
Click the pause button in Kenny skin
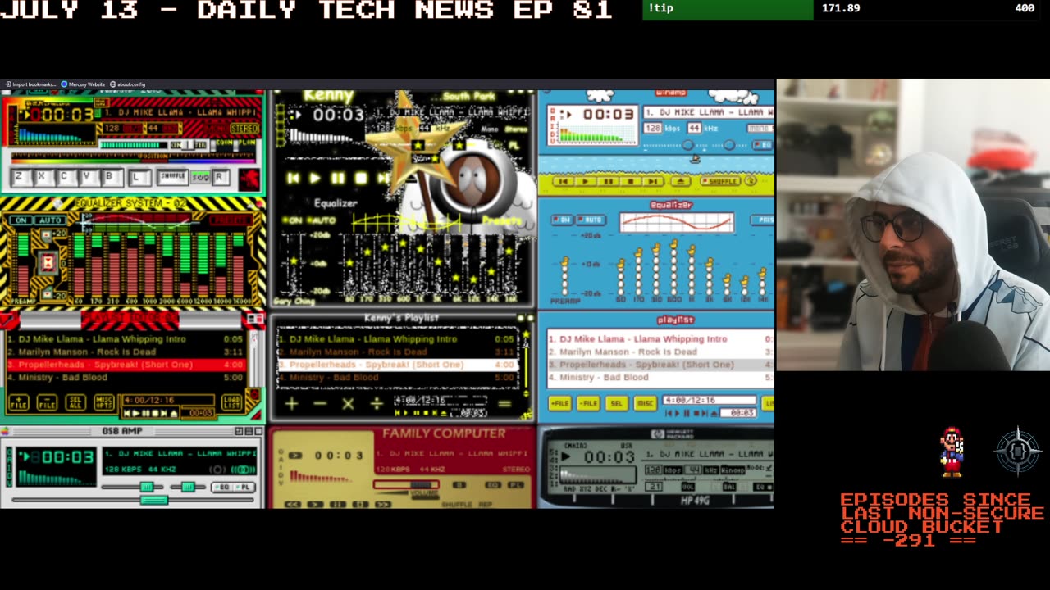tap(338, 178)
